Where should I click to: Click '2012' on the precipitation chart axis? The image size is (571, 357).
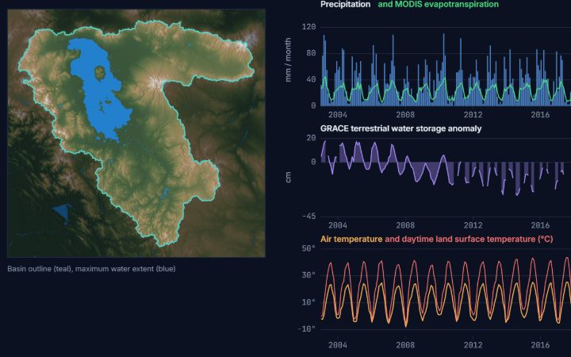[x=473, y=115]
